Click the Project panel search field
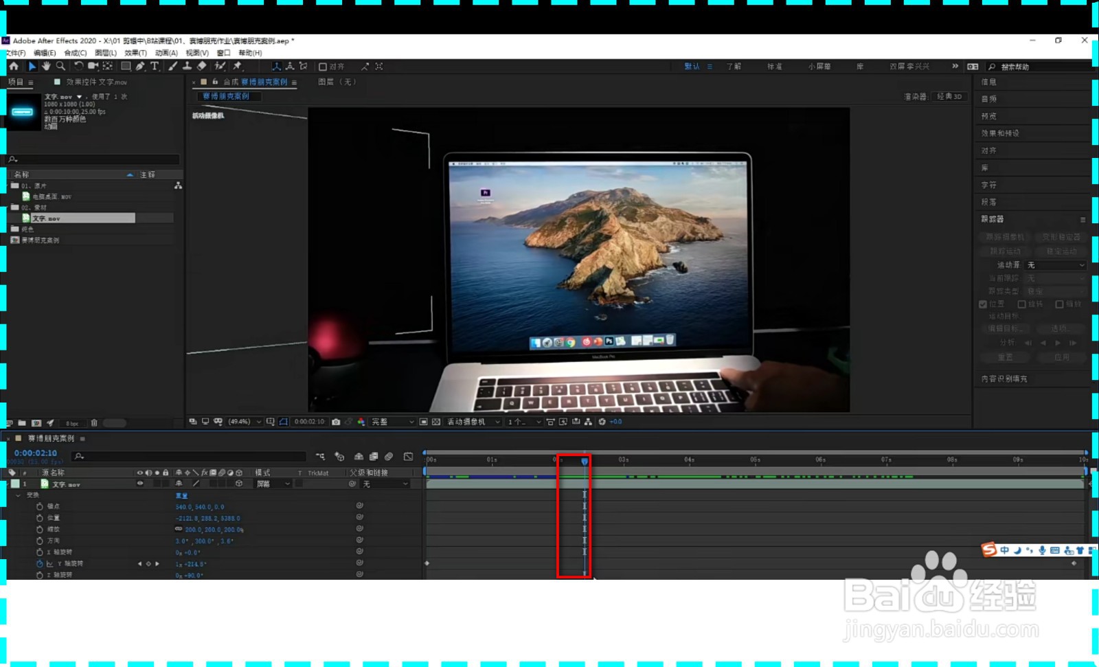Viewport: 1099px width, 667px height. click(93, 159)
